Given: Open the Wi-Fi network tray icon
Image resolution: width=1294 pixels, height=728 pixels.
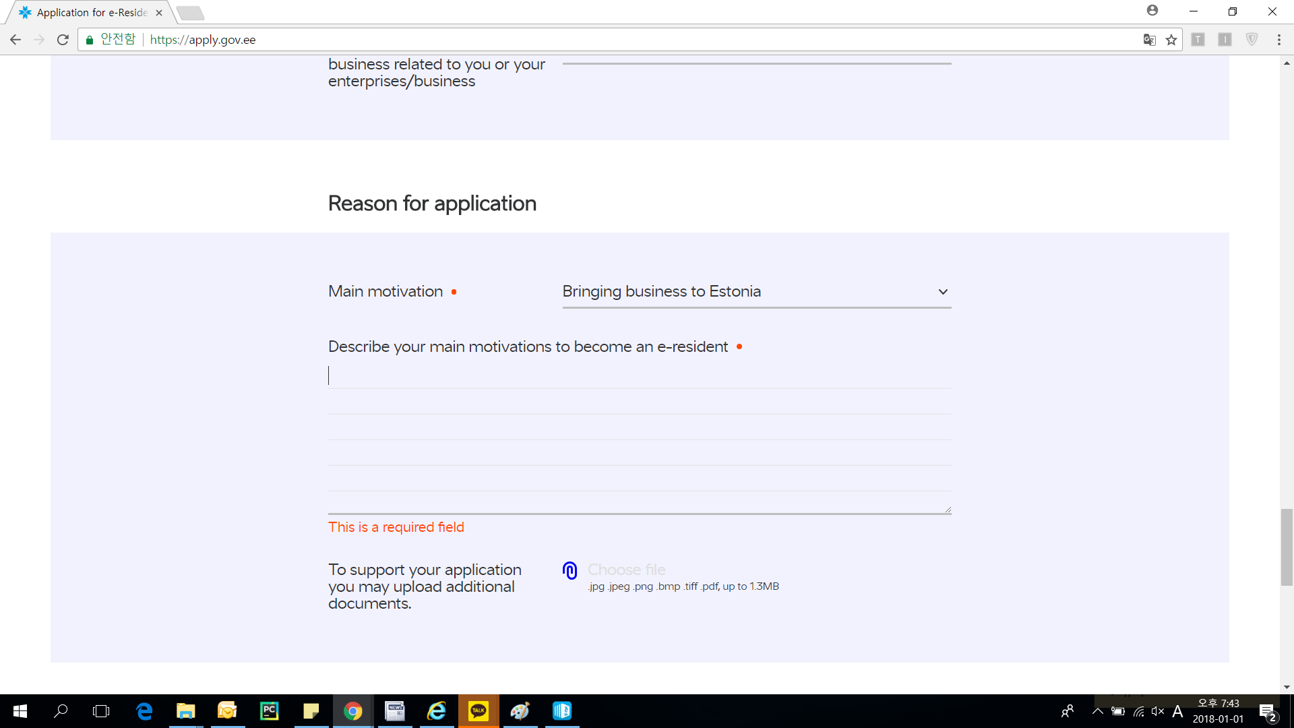Looking at the screenshot, I should coord(1139,711).
